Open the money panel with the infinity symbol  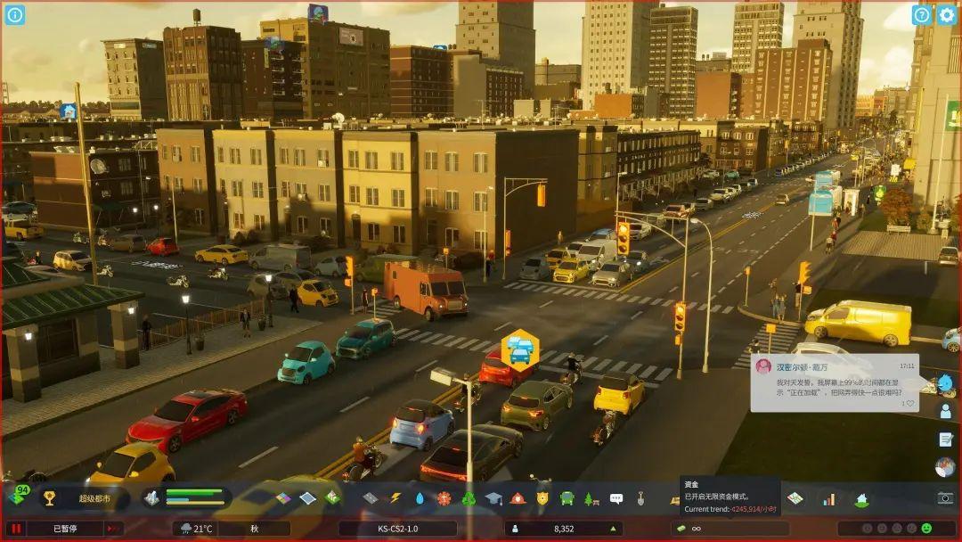point(730,529)
